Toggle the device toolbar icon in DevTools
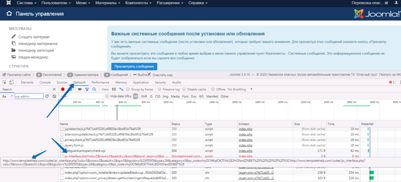The image size is (401, 182). pos(11,82)
